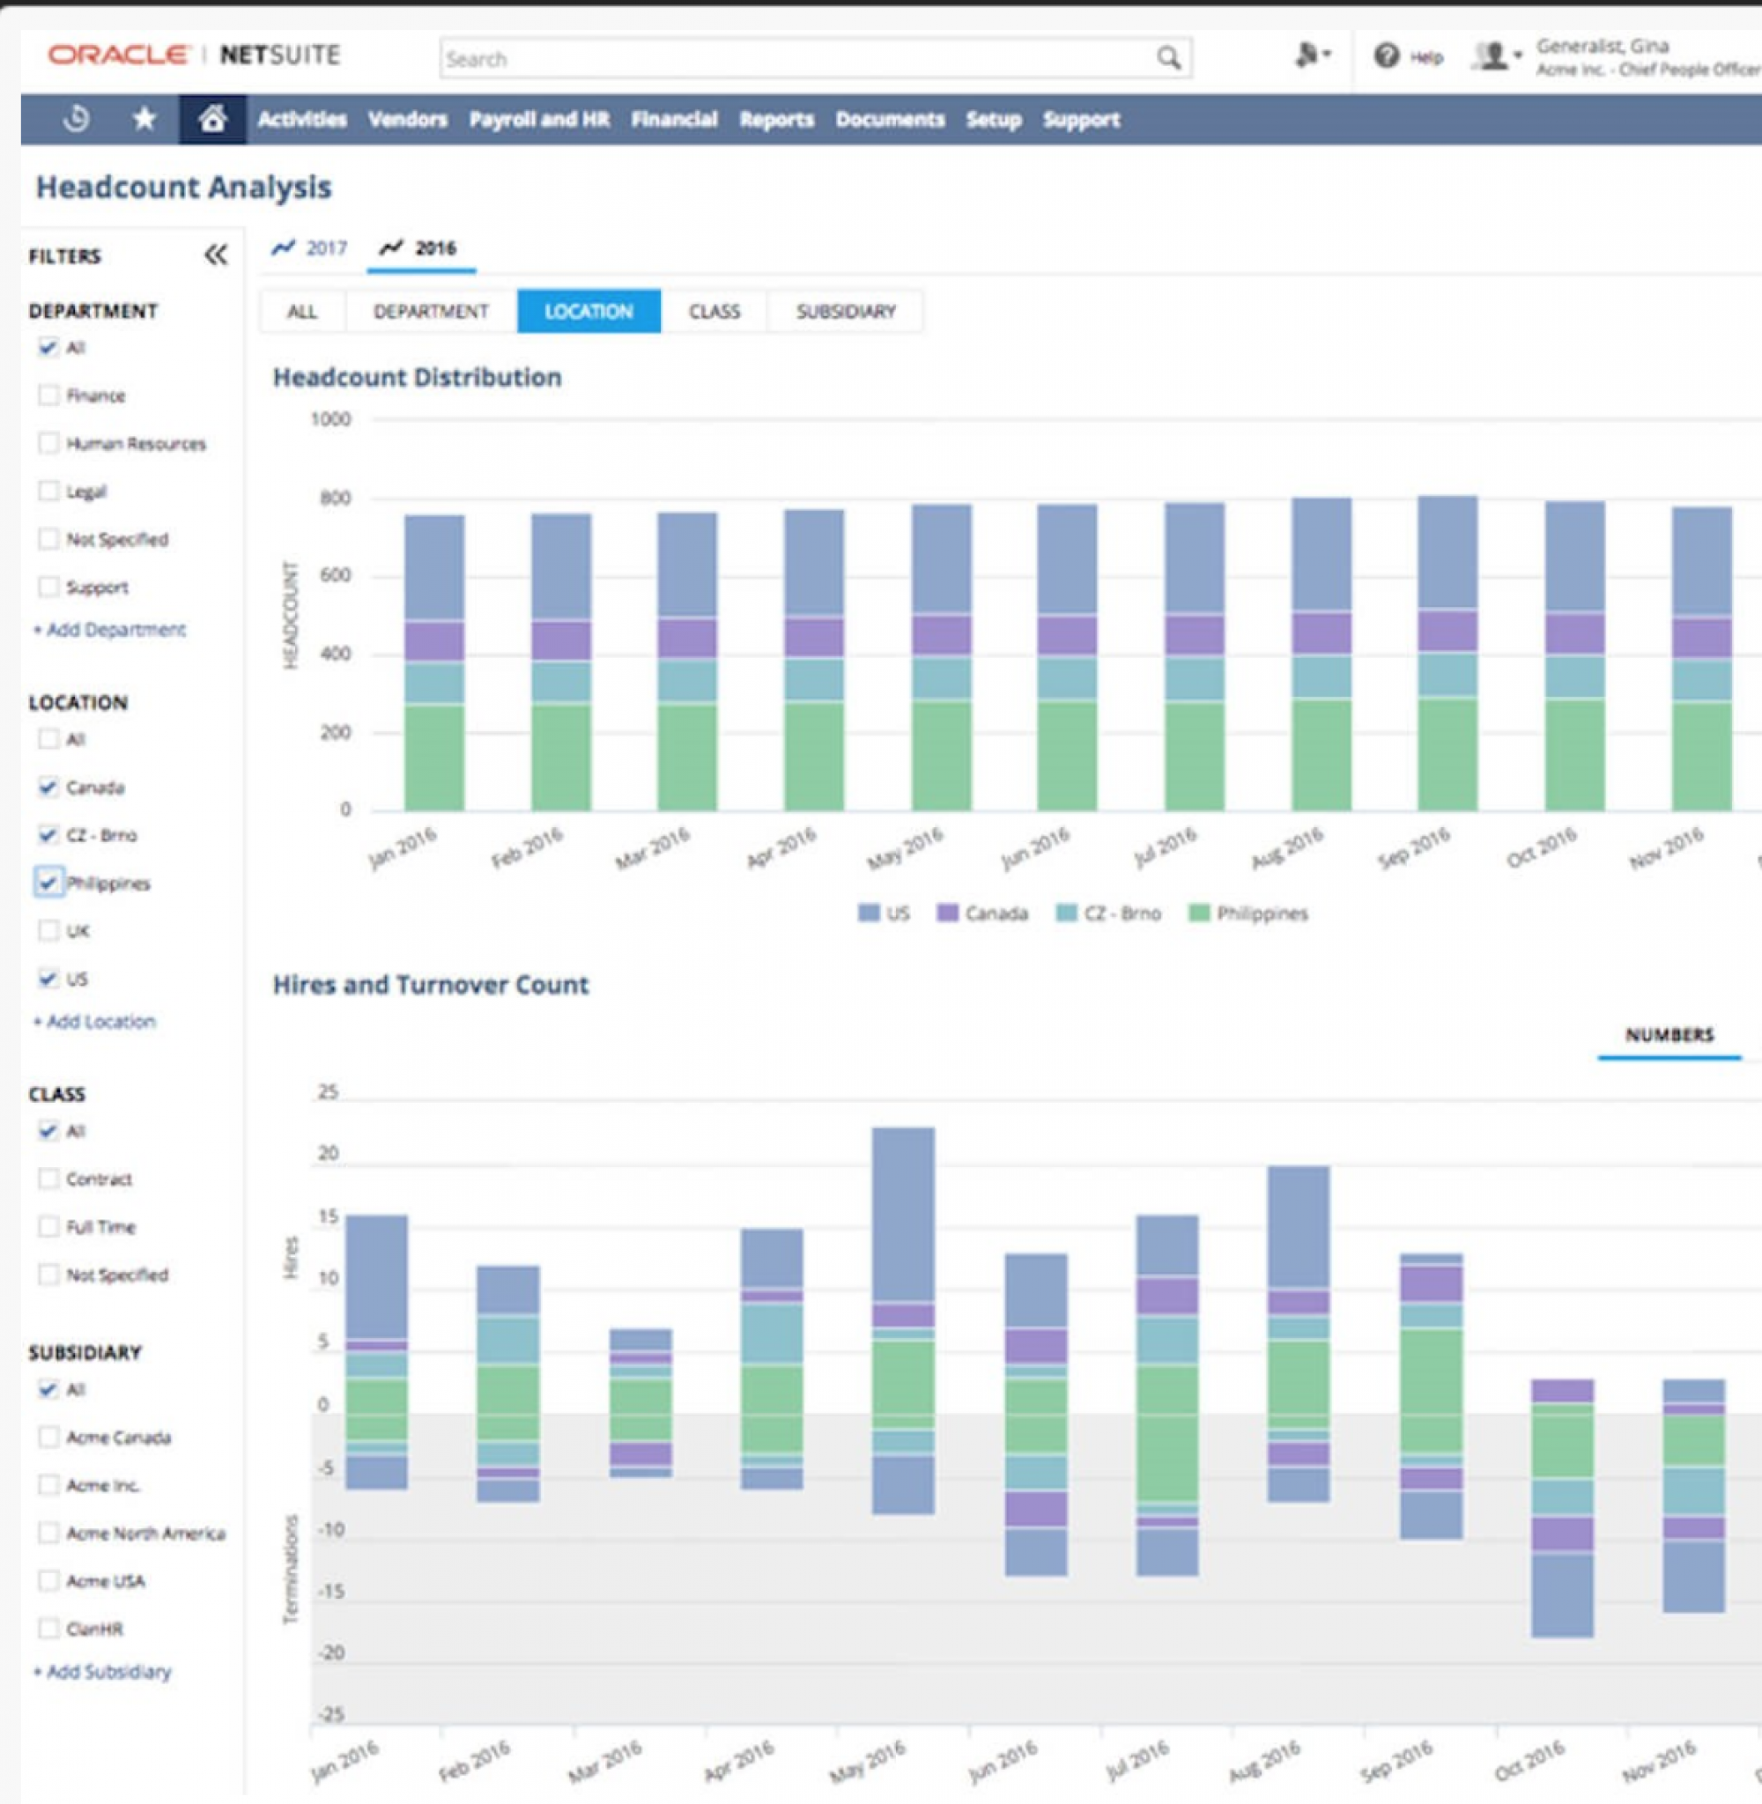Open the user role dropdown arrow
Image resolution: width=1762 pixels, height=1804 pixels.
pos(1517,55)
